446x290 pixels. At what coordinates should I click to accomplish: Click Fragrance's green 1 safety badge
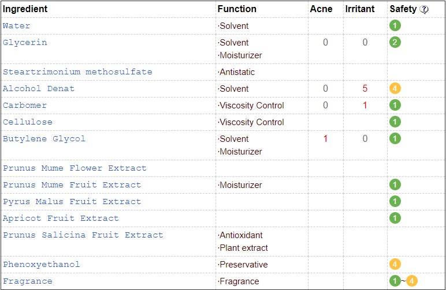click(395, 281)
